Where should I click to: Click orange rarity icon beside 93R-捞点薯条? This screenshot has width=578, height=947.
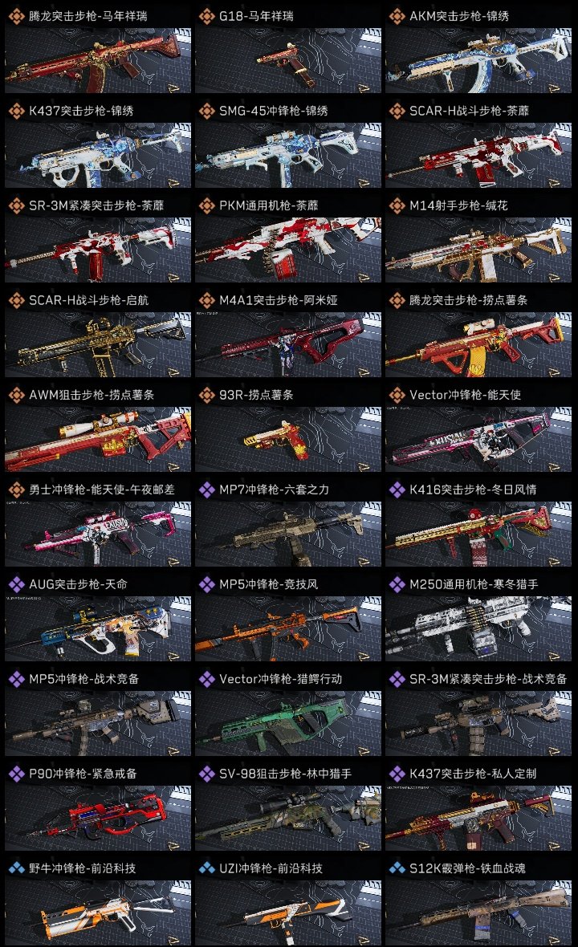click(x=206, y=395)
